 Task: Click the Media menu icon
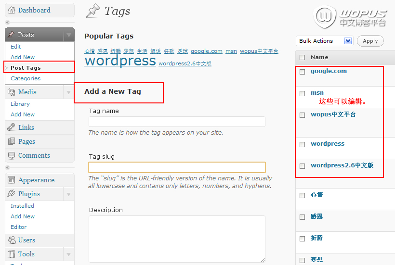pyautogui.click(x=11, y=92)
